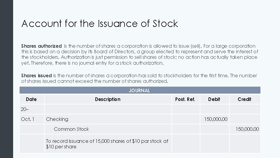Select the bold "Shares authorized" term
This screenshot has height=158, width=280.
coord(41,46)
